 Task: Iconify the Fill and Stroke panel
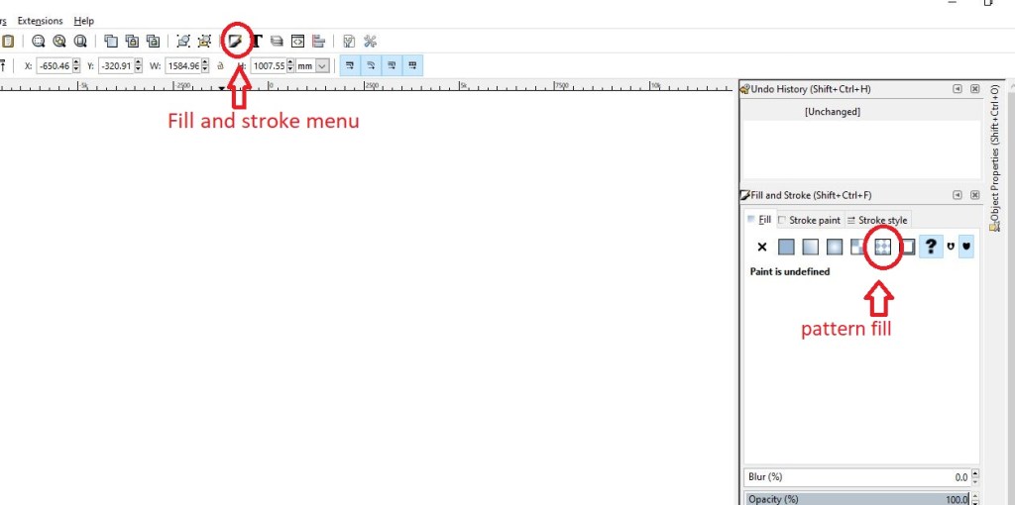click(x=958, y=195)
